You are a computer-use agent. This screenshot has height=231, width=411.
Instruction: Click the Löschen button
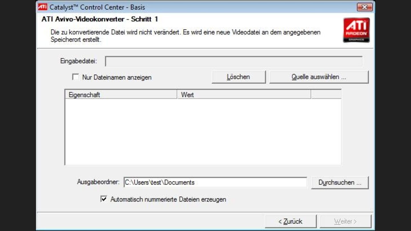pos(239,77)
